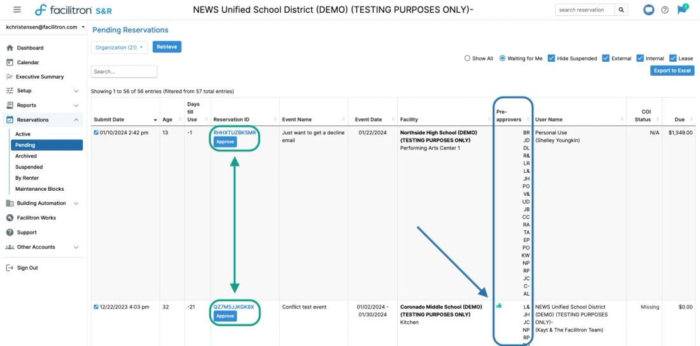Image resolution: width=700 pixels, height=346 pixels.
Task: Click the Conflict test event name
Action: coord(304,307)
